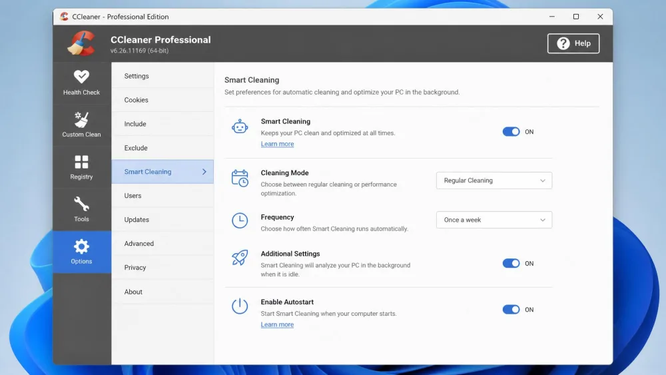The image size is (666, 375).
Task: Open the Exclude options page
Action: coord(163,148)
